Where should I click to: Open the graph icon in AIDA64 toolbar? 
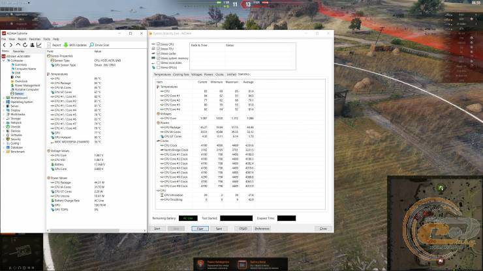click(39, 45)
